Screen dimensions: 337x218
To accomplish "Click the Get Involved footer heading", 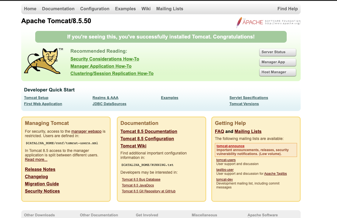I will click(x=147, y=215).
